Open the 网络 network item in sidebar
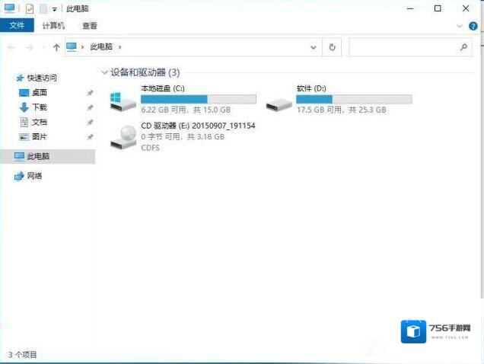 34,176
